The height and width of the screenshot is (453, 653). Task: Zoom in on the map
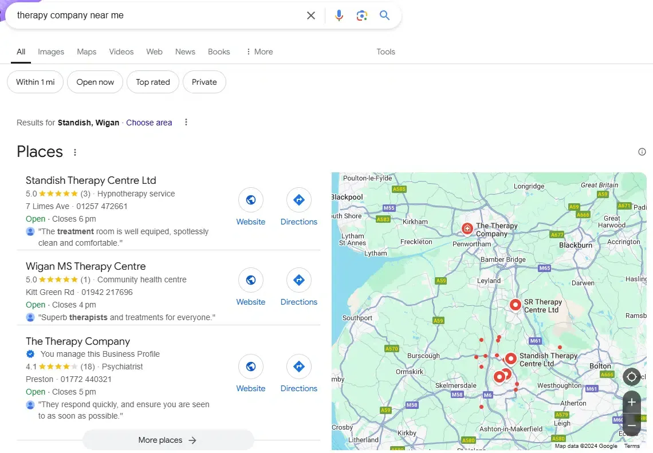631,402
